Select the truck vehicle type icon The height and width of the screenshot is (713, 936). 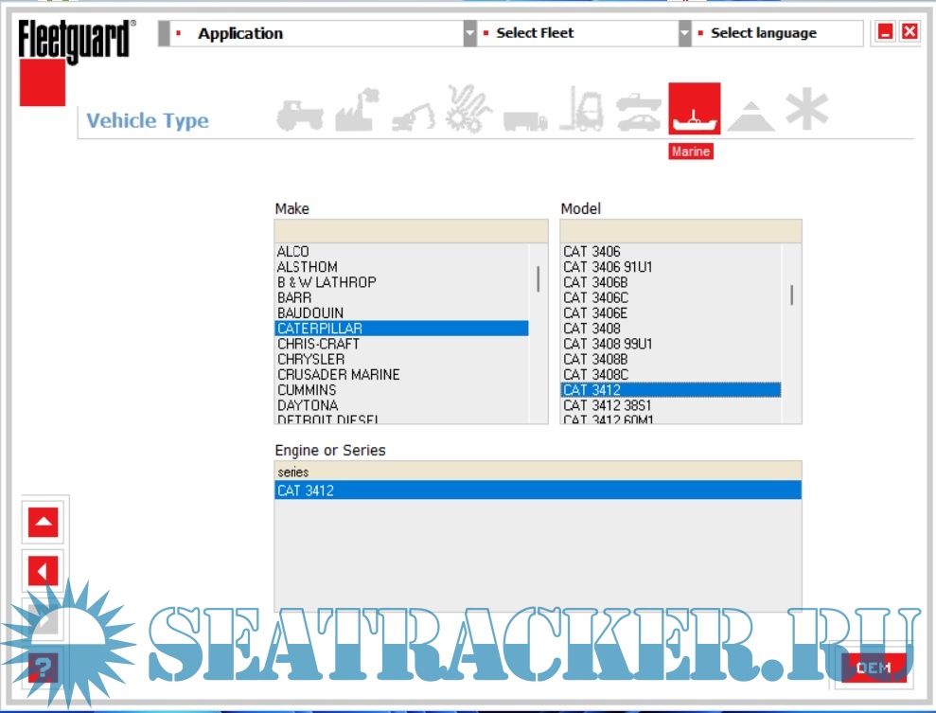point(524,119)
